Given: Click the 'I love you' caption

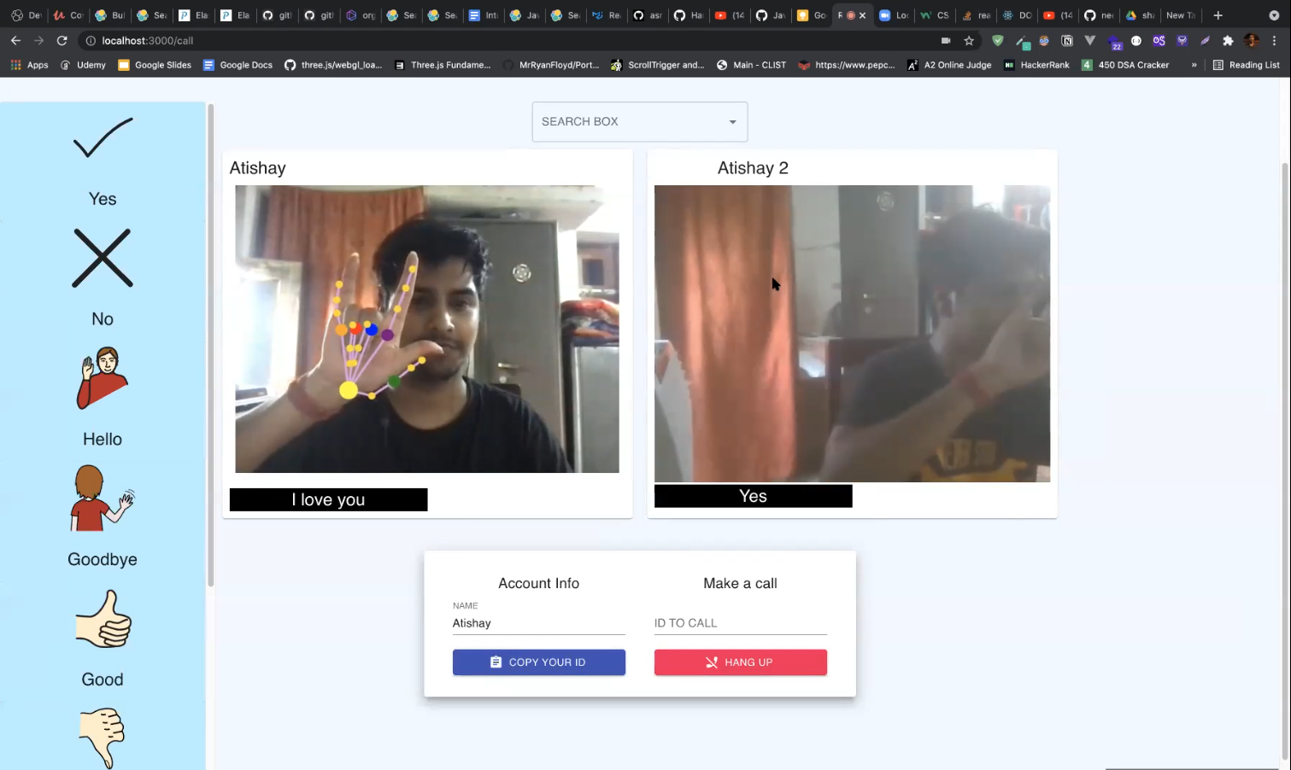Looking at the screenshot, I should [x=328, y=500].
